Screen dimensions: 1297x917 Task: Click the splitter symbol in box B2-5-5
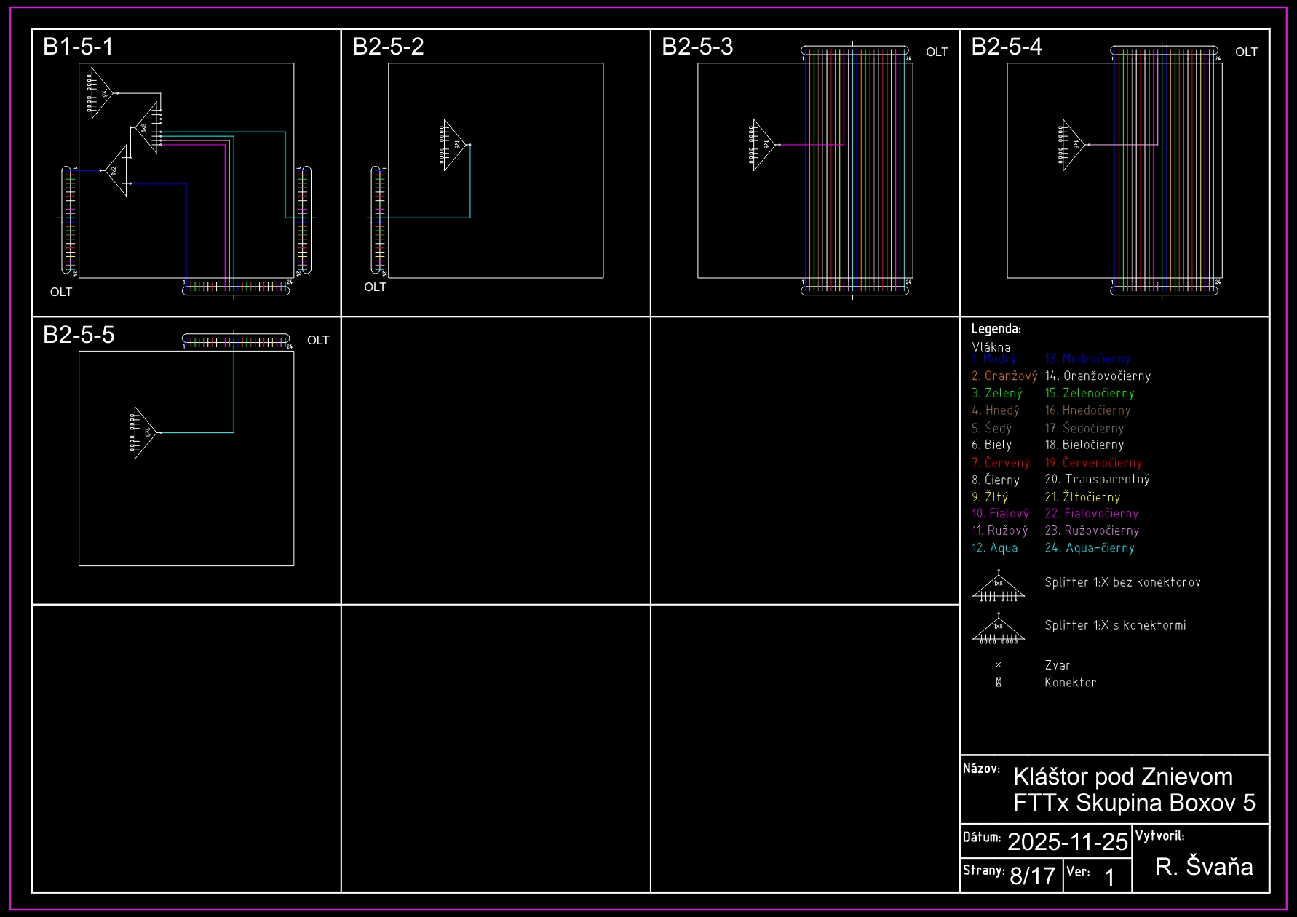click(146, 432)
